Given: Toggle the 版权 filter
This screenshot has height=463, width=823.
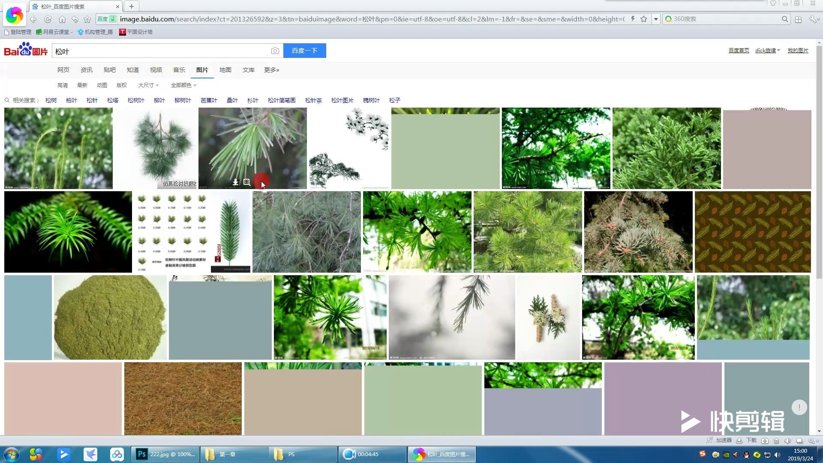Looking at the screenshot, I should pyautogui.click(x=122, y=85).
